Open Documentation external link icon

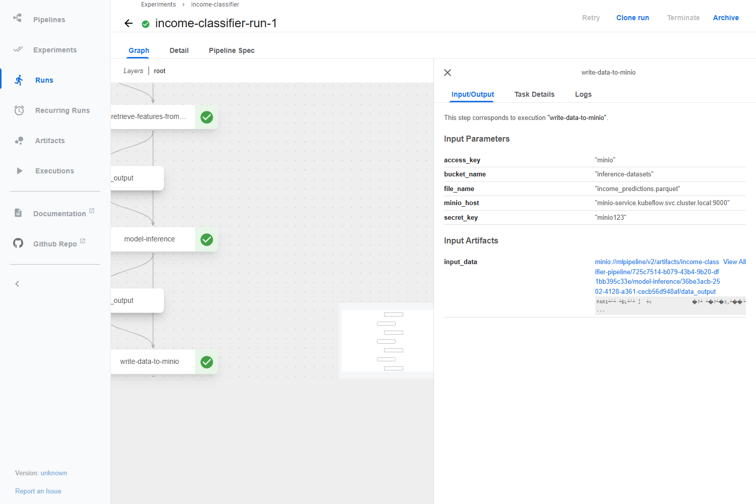click(x=92, y=211)
